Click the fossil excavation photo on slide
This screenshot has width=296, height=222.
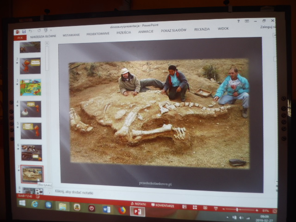(160, 114)
